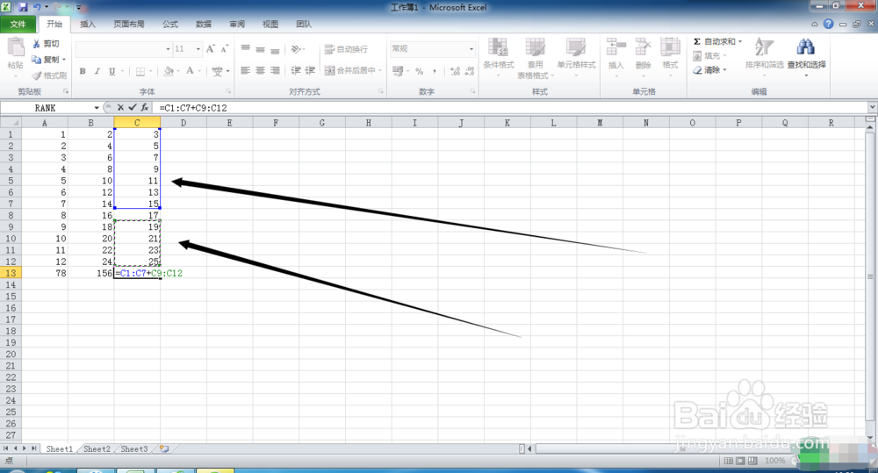Switch to the Insert ribbon tab

(x=88, y=24)
